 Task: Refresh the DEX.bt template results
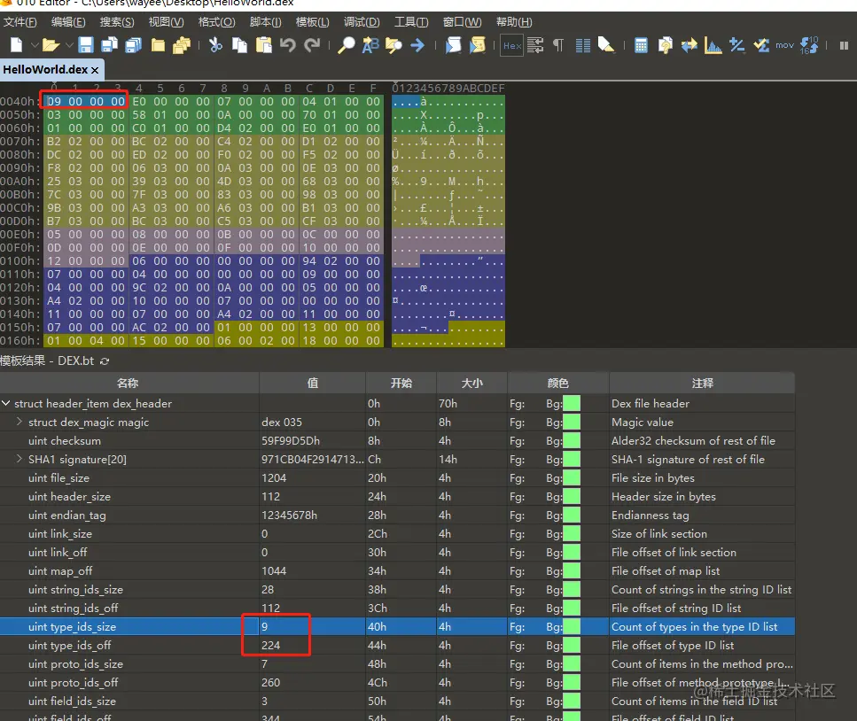click(105, 361)
